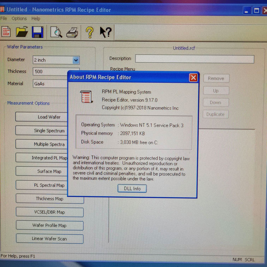This screenshot has width=267, height=267.
Task: Click the New recipe toolbar icon
Action: 6,32
